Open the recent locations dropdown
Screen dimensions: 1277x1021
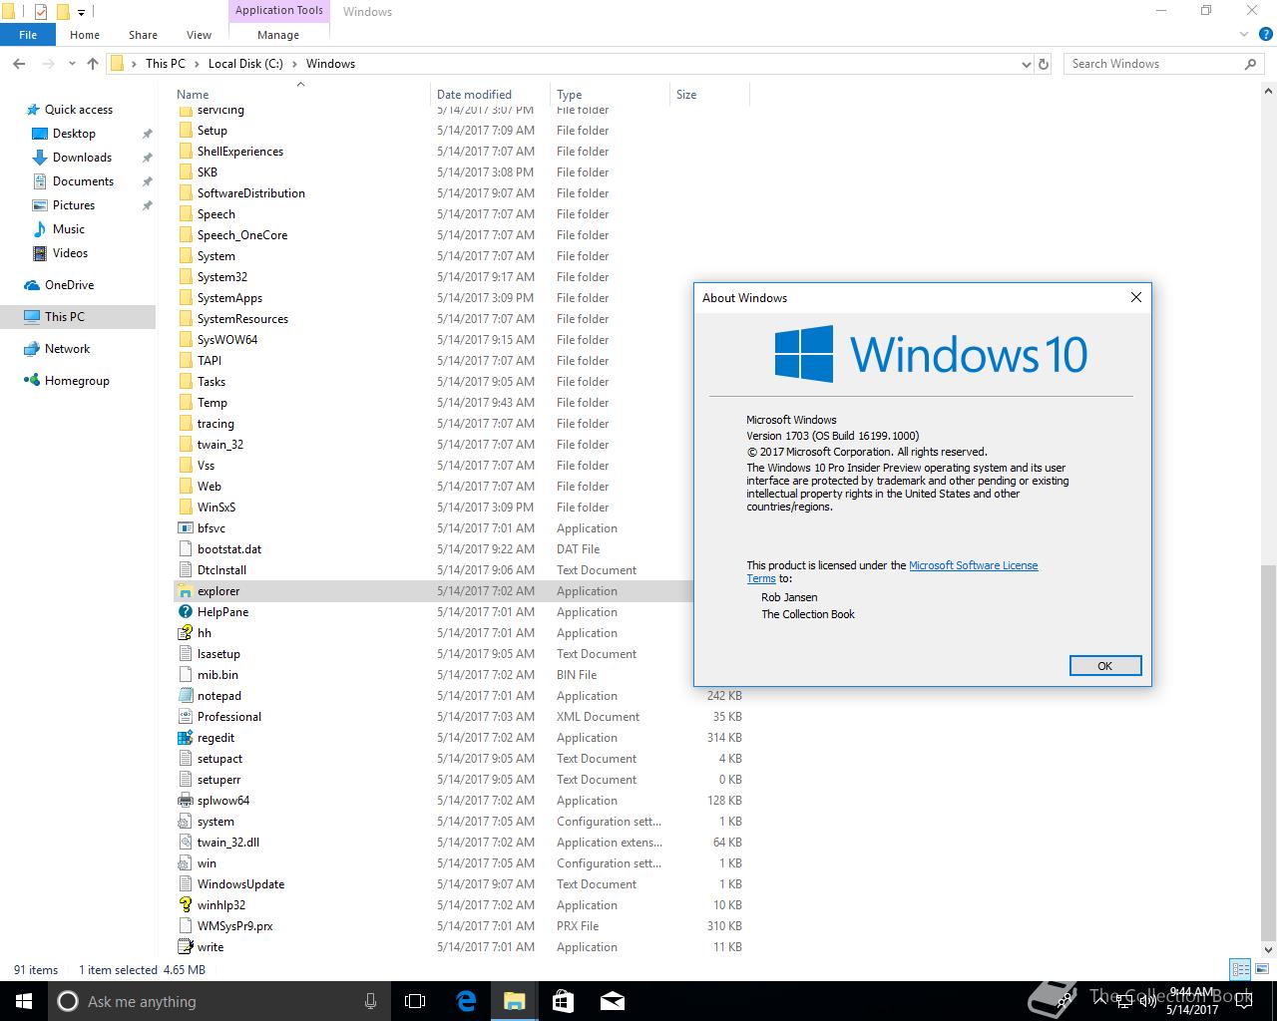(x=72, y=64)
